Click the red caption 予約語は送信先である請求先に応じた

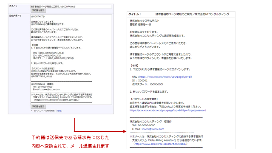71,138
